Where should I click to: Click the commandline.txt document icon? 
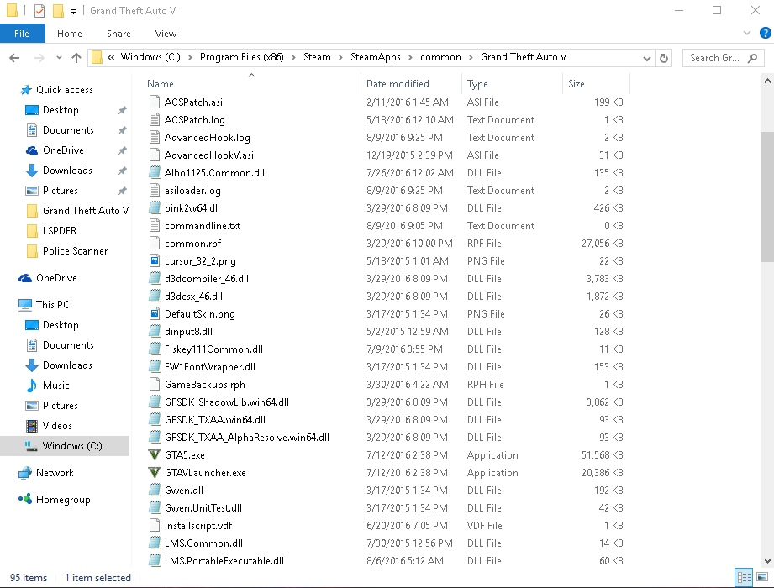coord(155,225)
